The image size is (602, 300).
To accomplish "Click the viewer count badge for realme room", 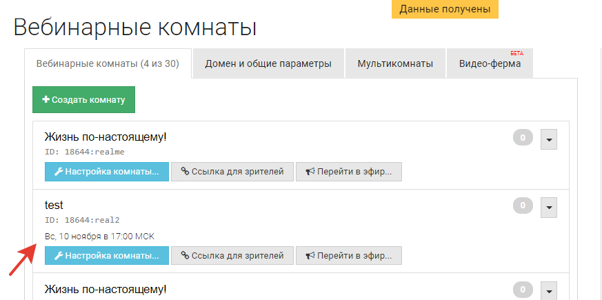I will pos(523,138).
